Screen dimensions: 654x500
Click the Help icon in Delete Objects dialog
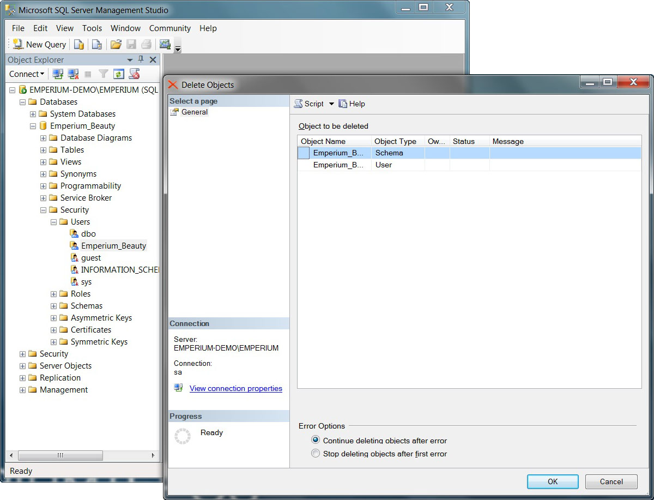(x=352, y=104)
